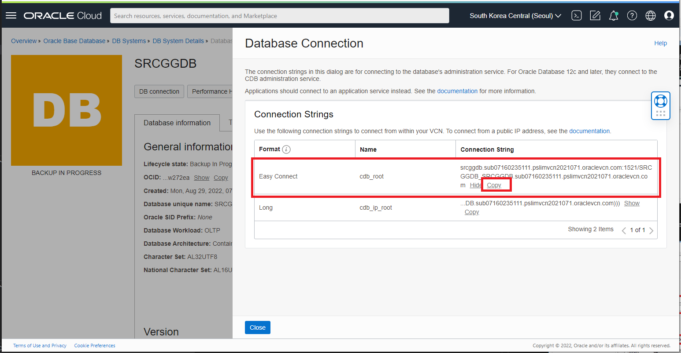Open the hamburger navigation menu
Screen dimensions: 681x353
(x=11, y=15)
